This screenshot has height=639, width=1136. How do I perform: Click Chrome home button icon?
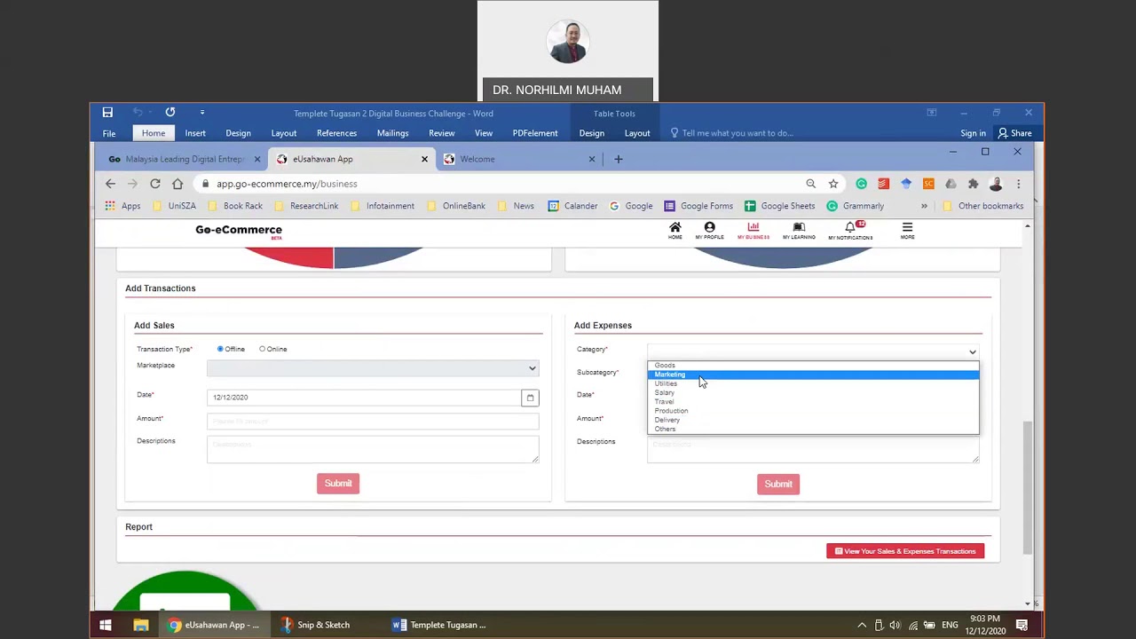point(177,184)
